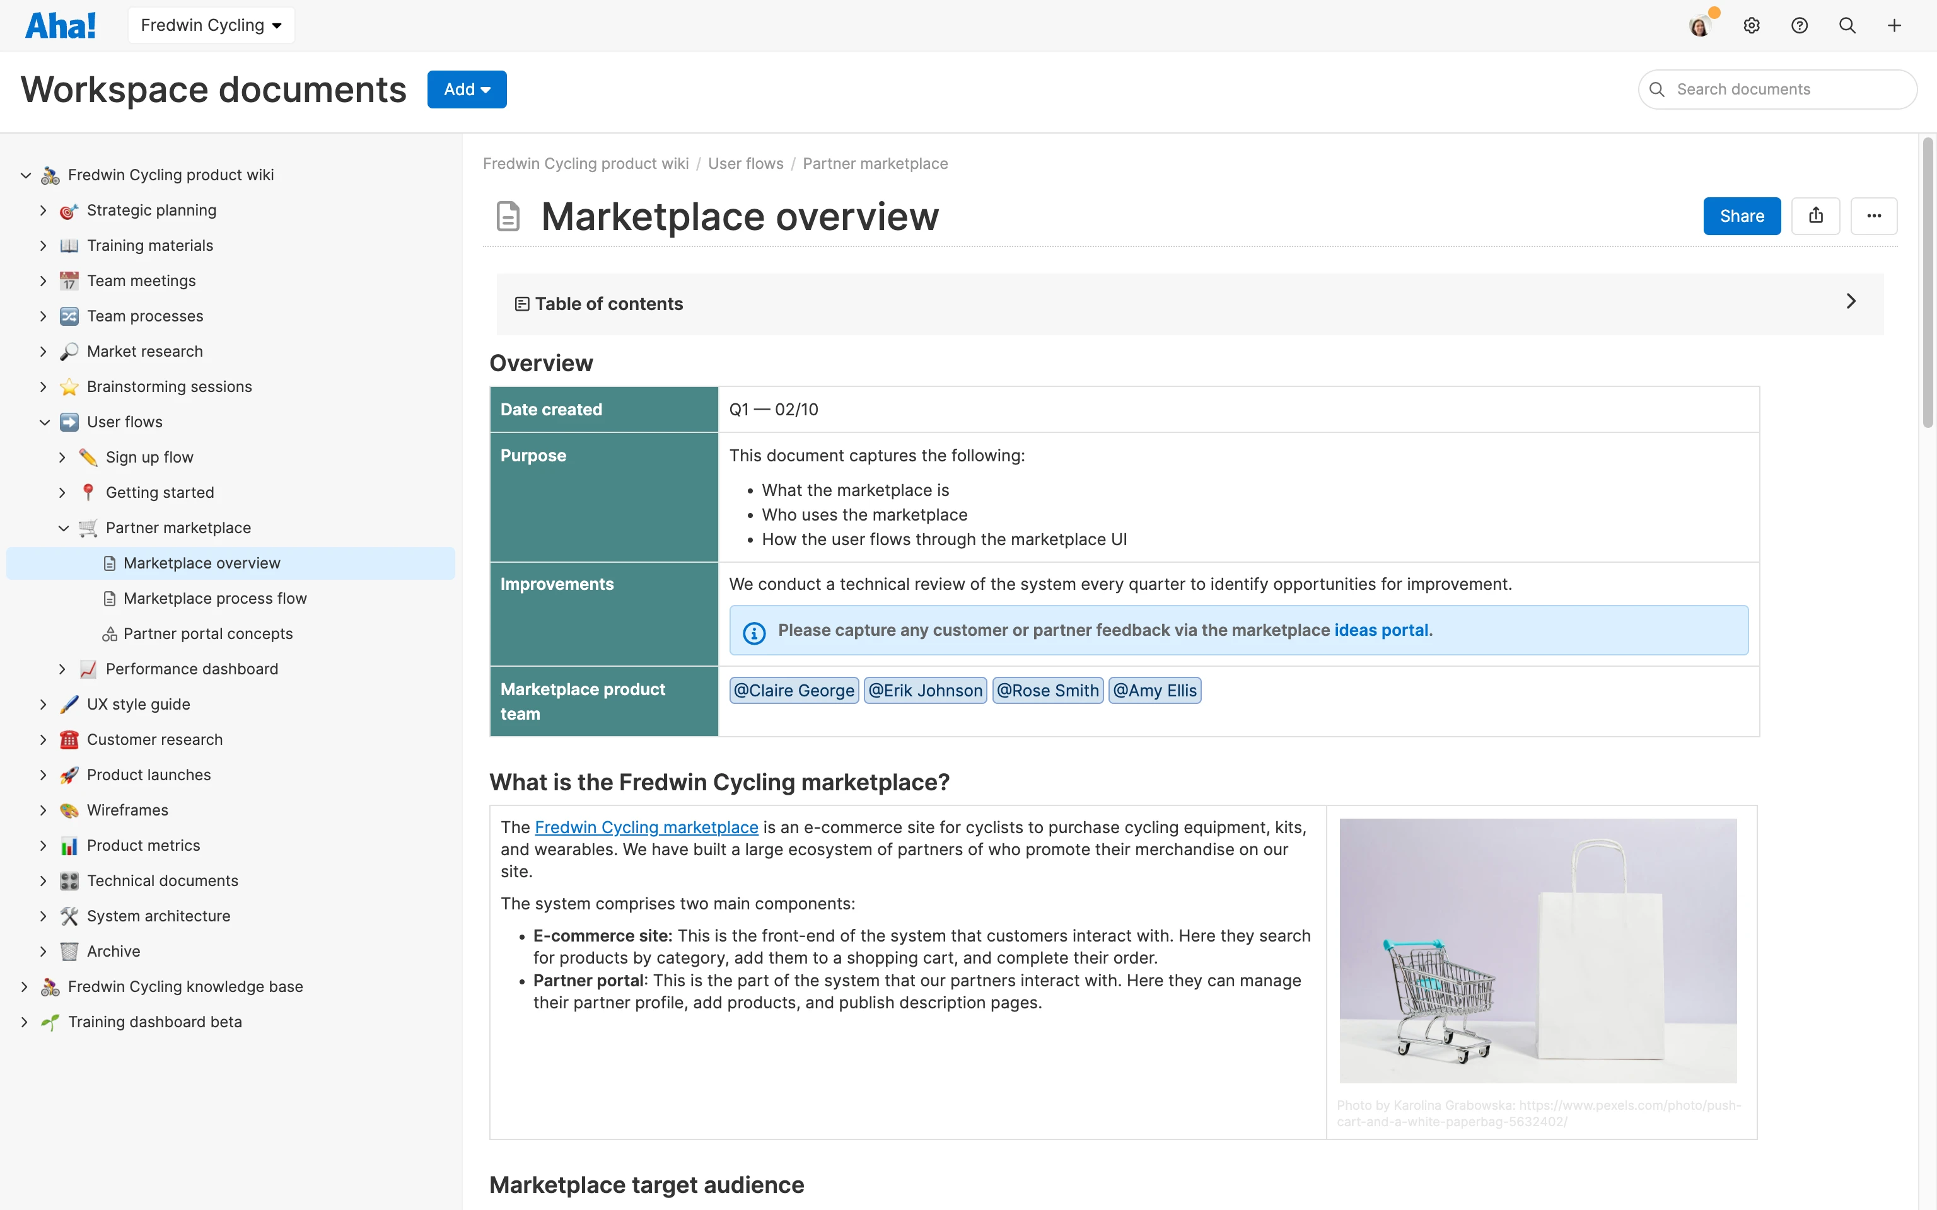Click the Share button
Image resolution: width=1937 pixels, height=1210 pixels.
1742,216
